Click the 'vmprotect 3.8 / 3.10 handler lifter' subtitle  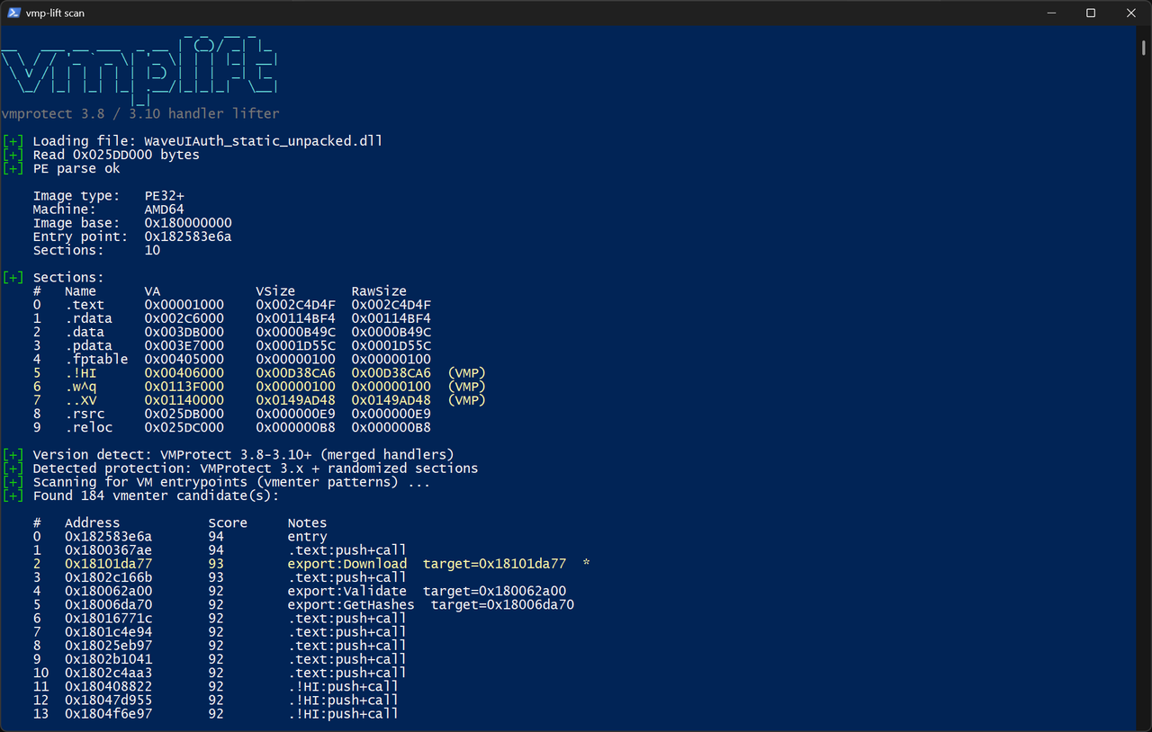pos(140,114)
